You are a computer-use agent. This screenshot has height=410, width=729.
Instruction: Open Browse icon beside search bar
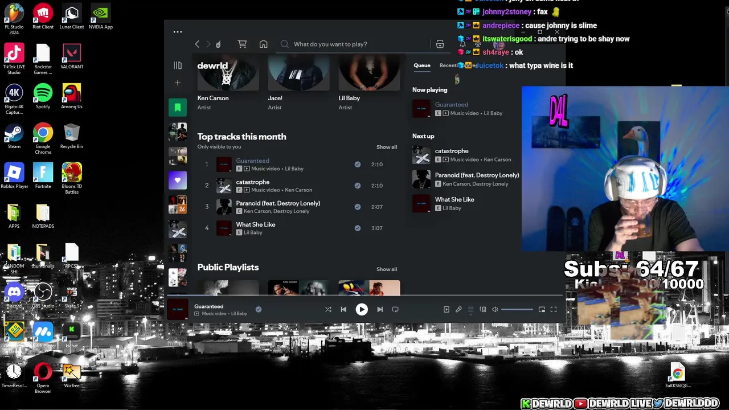point(440,44)
